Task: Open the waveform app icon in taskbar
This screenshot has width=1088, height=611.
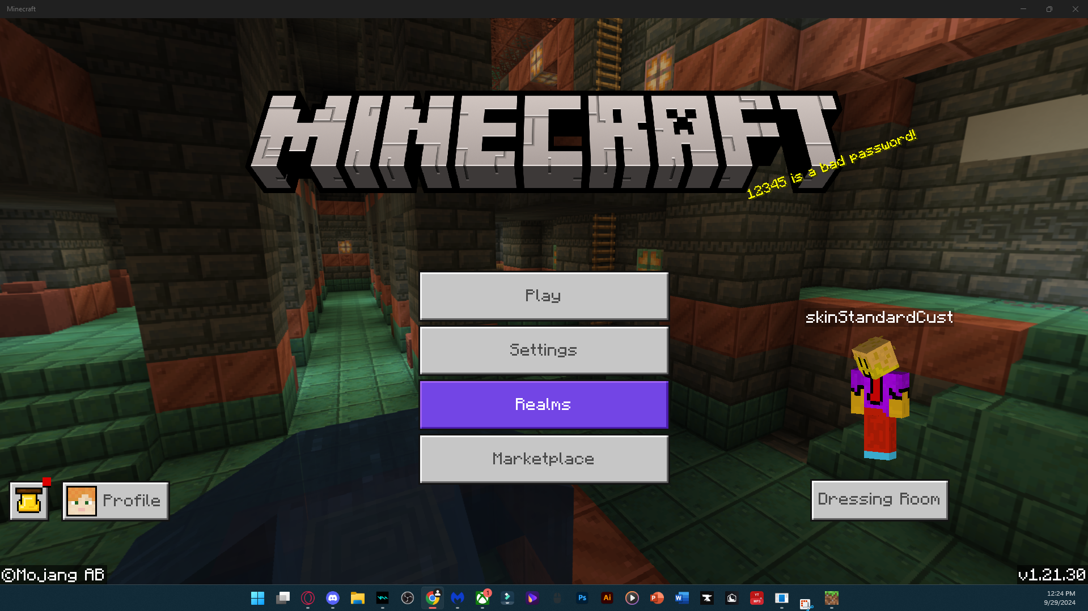Action: tap(383, 598)
